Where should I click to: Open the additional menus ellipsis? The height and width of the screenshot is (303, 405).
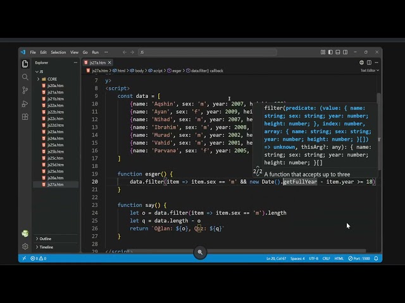point(106,52)
